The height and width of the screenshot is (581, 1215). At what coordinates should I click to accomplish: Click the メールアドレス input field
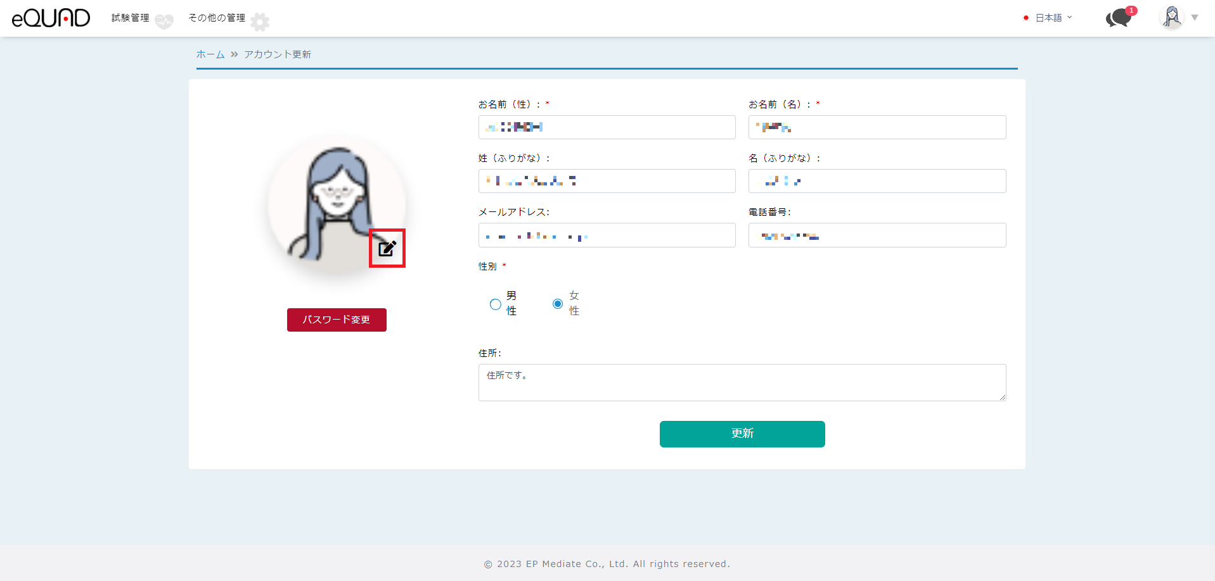(607, 235)
